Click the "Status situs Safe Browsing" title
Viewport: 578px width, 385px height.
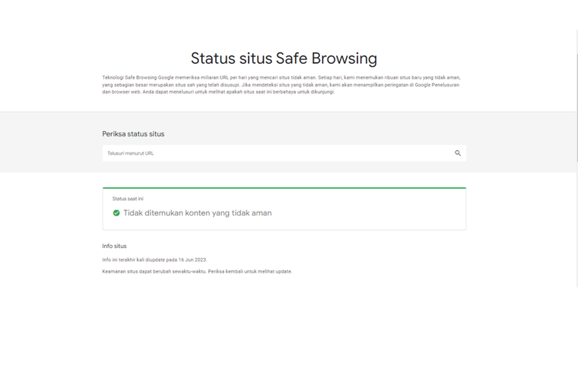point(284,59)
